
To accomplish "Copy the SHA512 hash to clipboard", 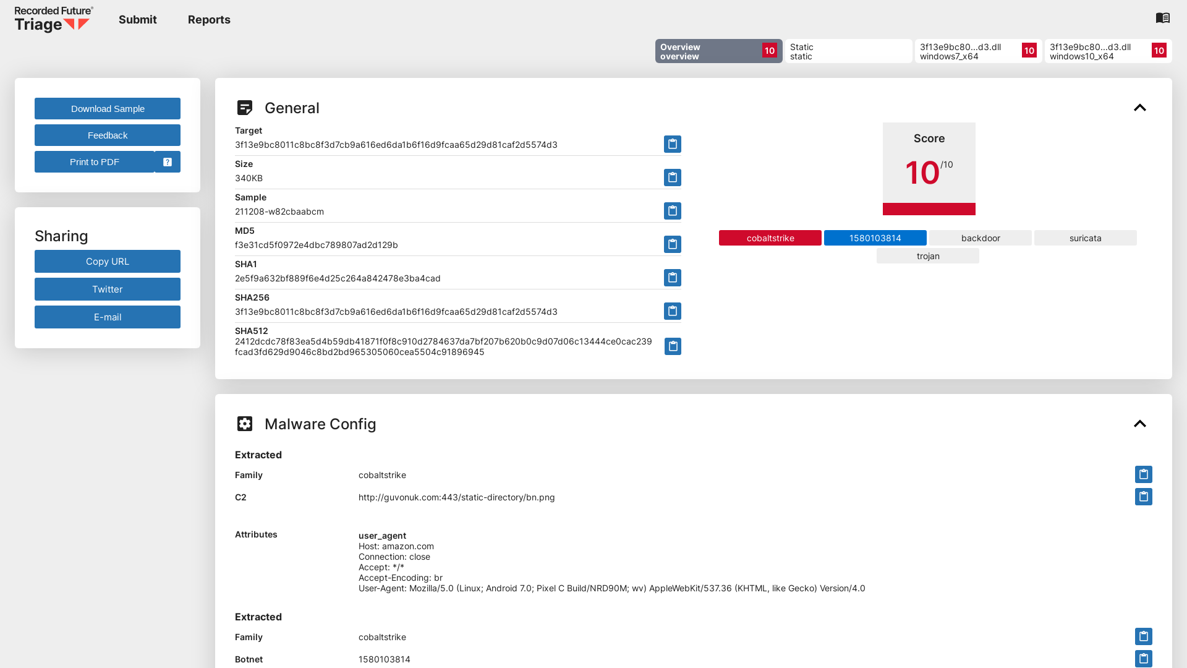I will click(673, 346).
